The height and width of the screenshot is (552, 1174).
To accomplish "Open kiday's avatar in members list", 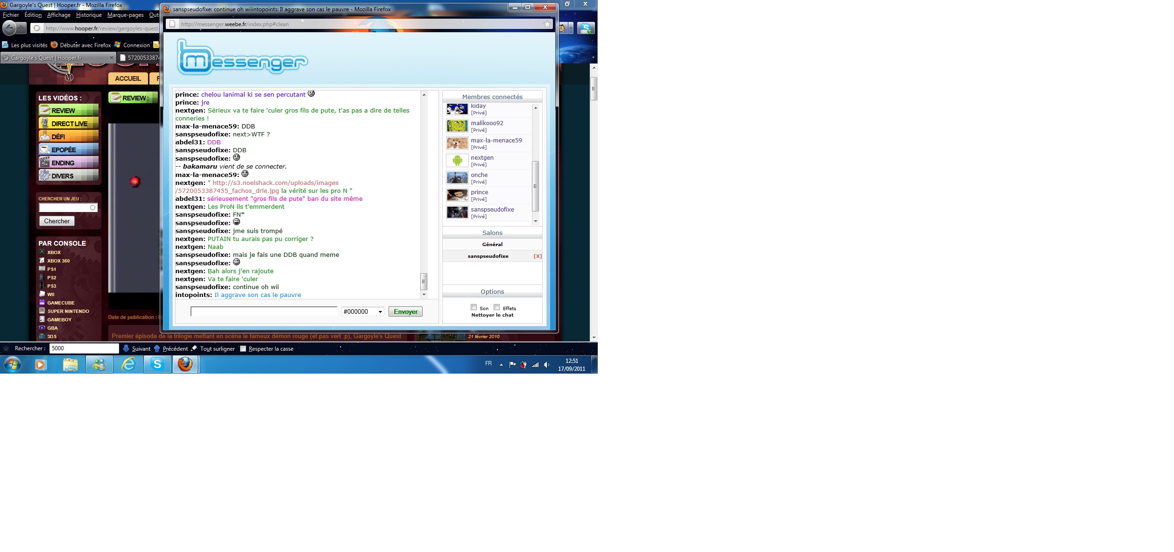I will point(457,109).
